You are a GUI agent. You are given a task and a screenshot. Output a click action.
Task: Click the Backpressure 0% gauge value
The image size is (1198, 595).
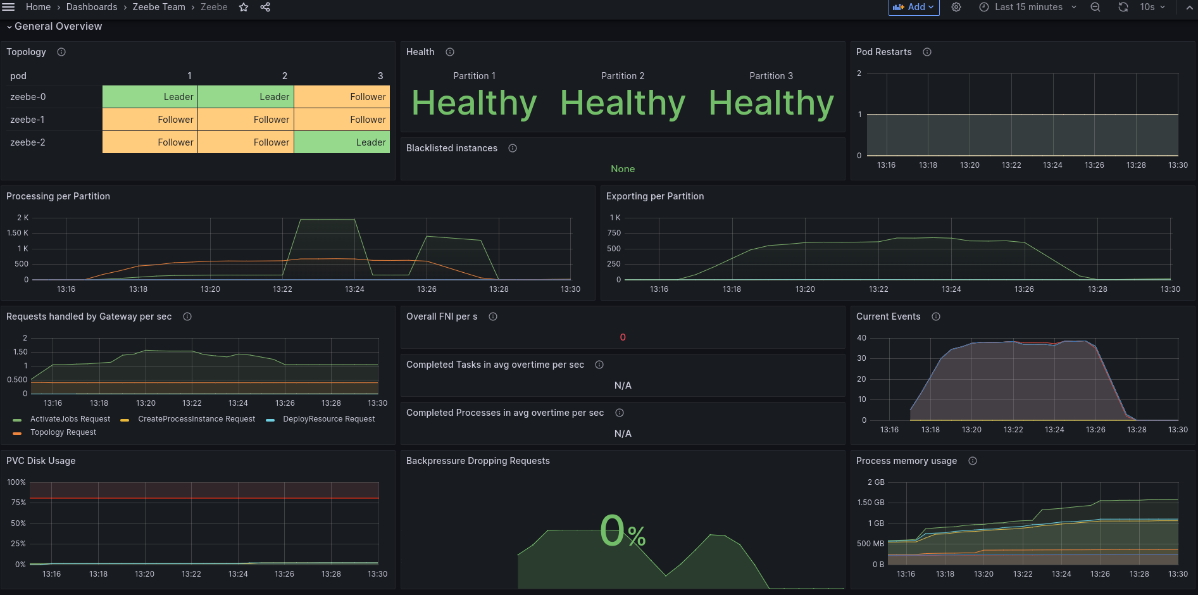(623, 532)
